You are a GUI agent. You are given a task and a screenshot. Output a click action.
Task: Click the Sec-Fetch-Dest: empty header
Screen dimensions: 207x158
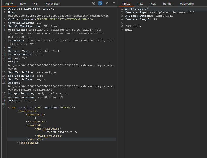point(27,79)
